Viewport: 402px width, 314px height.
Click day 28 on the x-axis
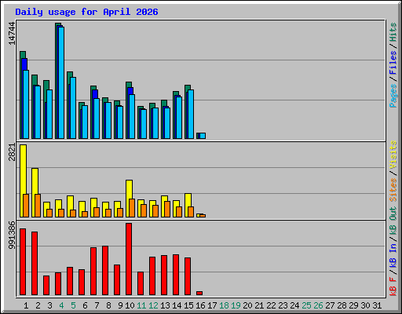click(342, 305)
